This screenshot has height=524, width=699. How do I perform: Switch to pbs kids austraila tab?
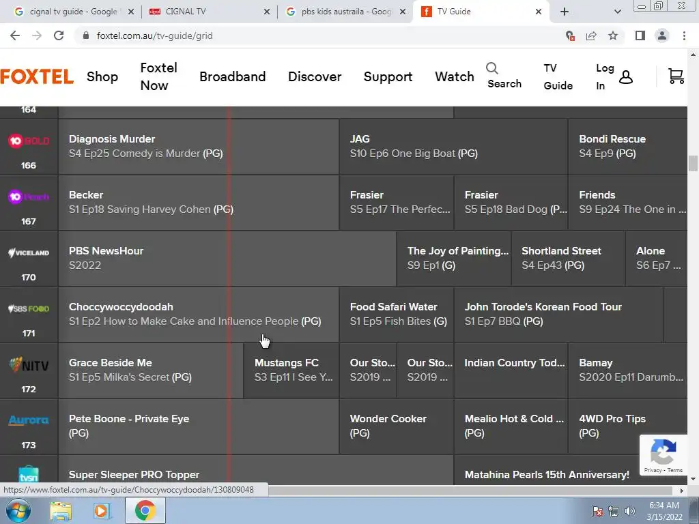tap(346, 12)
